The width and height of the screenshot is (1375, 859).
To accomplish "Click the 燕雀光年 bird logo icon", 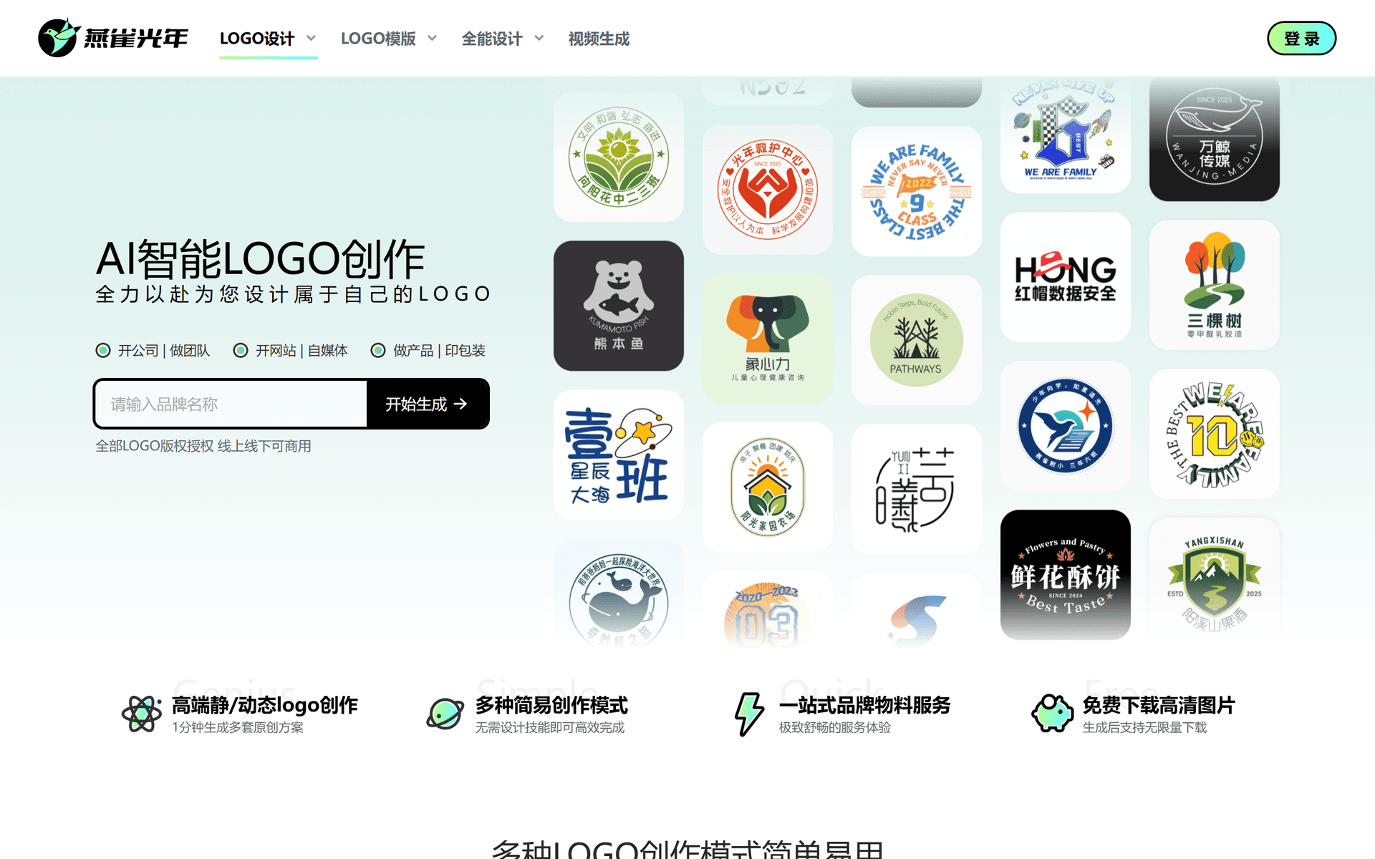I will coord(58,38).
